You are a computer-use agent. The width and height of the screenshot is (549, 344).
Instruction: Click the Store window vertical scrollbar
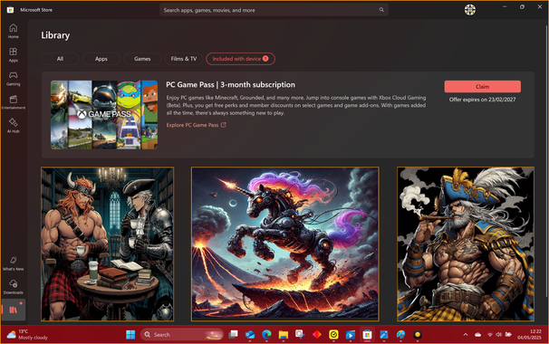[x=546, y=161]
